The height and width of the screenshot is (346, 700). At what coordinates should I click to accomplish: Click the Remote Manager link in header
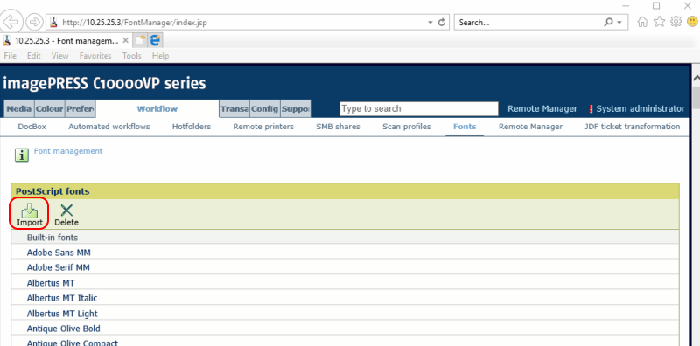(542, 109)
